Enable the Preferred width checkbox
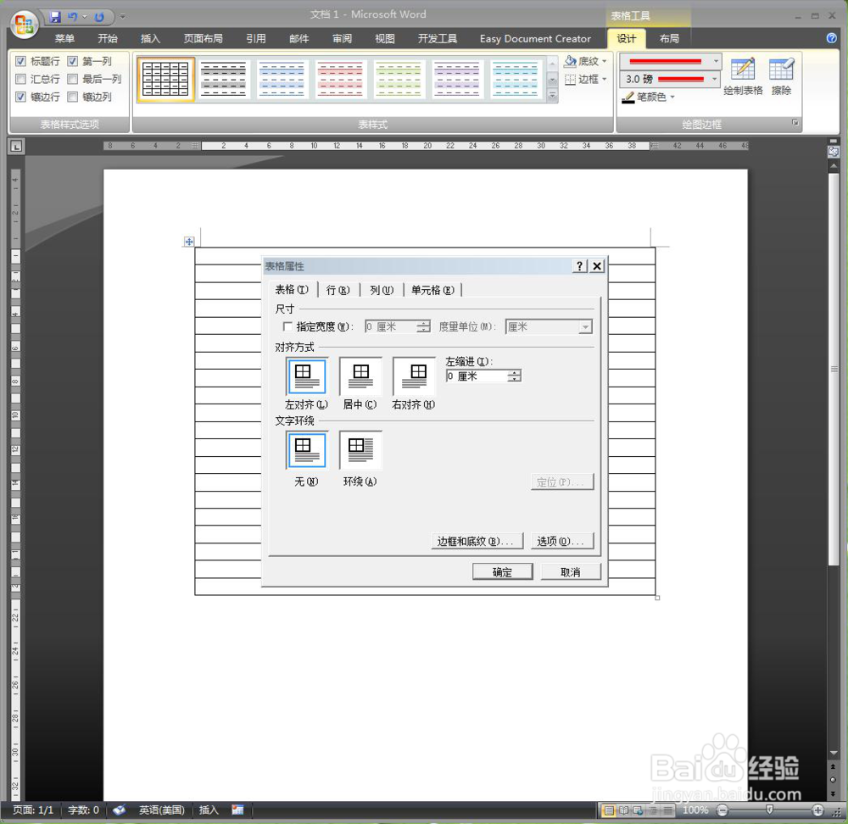848x824 pixels. [287, 326]
